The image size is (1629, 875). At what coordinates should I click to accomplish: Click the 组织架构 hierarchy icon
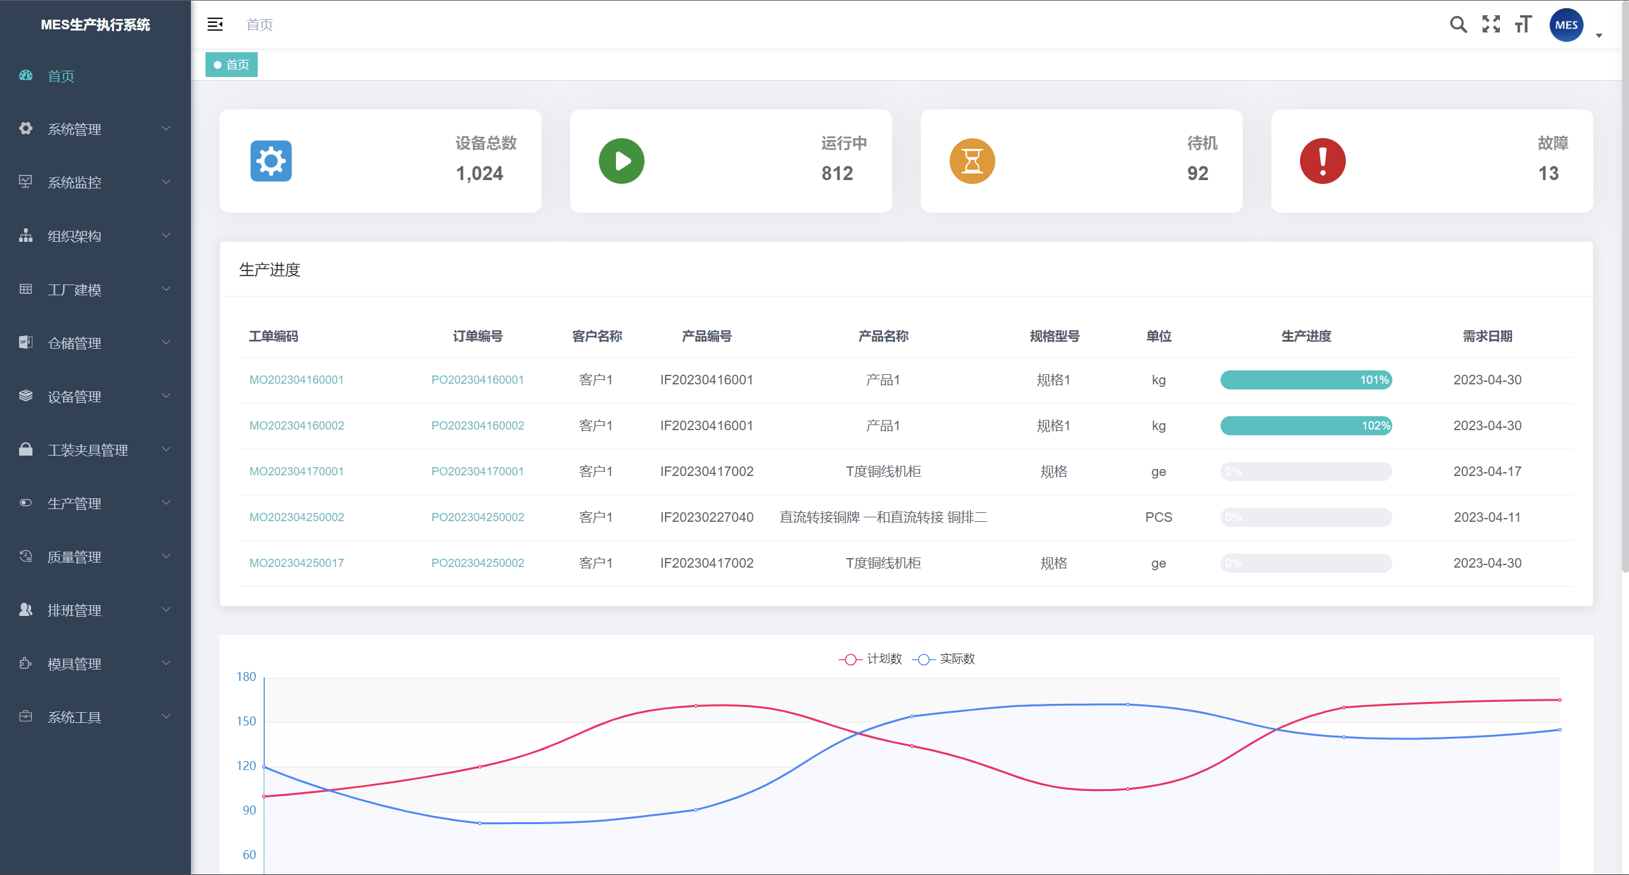[x=25, y=235]
